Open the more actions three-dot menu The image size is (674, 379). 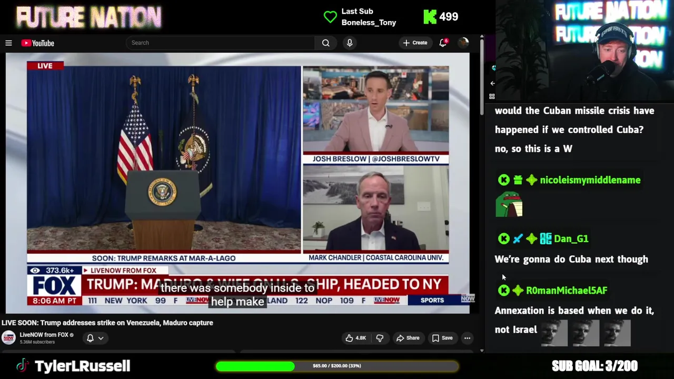coord(467,338)
